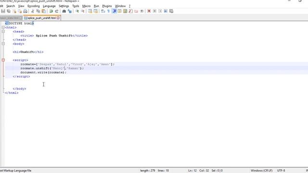Click the closing </html> tag

pos(12,93)
